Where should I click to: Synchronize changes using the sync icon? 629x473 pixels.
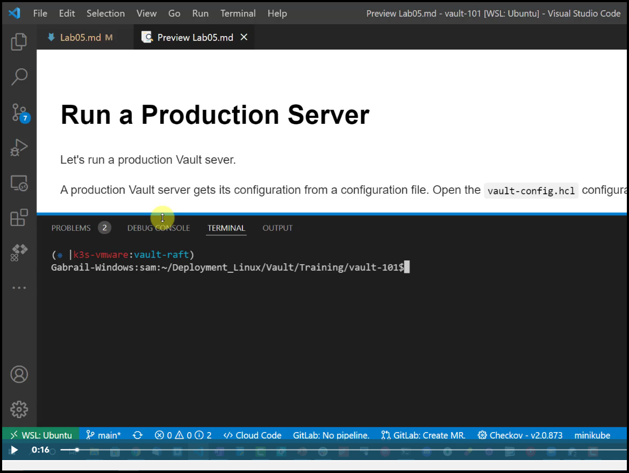138,435
